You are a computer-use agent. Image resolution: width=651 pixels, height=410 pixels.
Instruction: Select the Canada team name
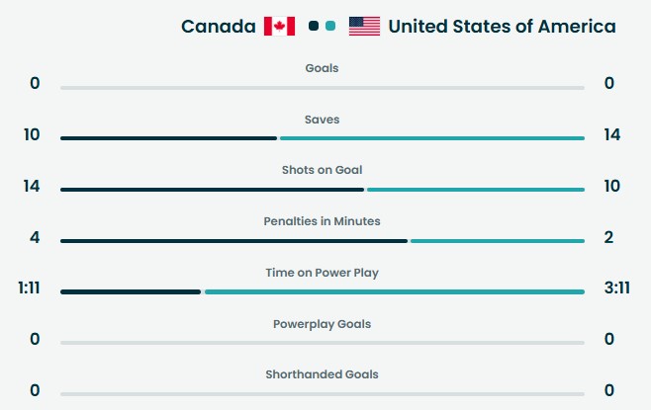point(218,27)
